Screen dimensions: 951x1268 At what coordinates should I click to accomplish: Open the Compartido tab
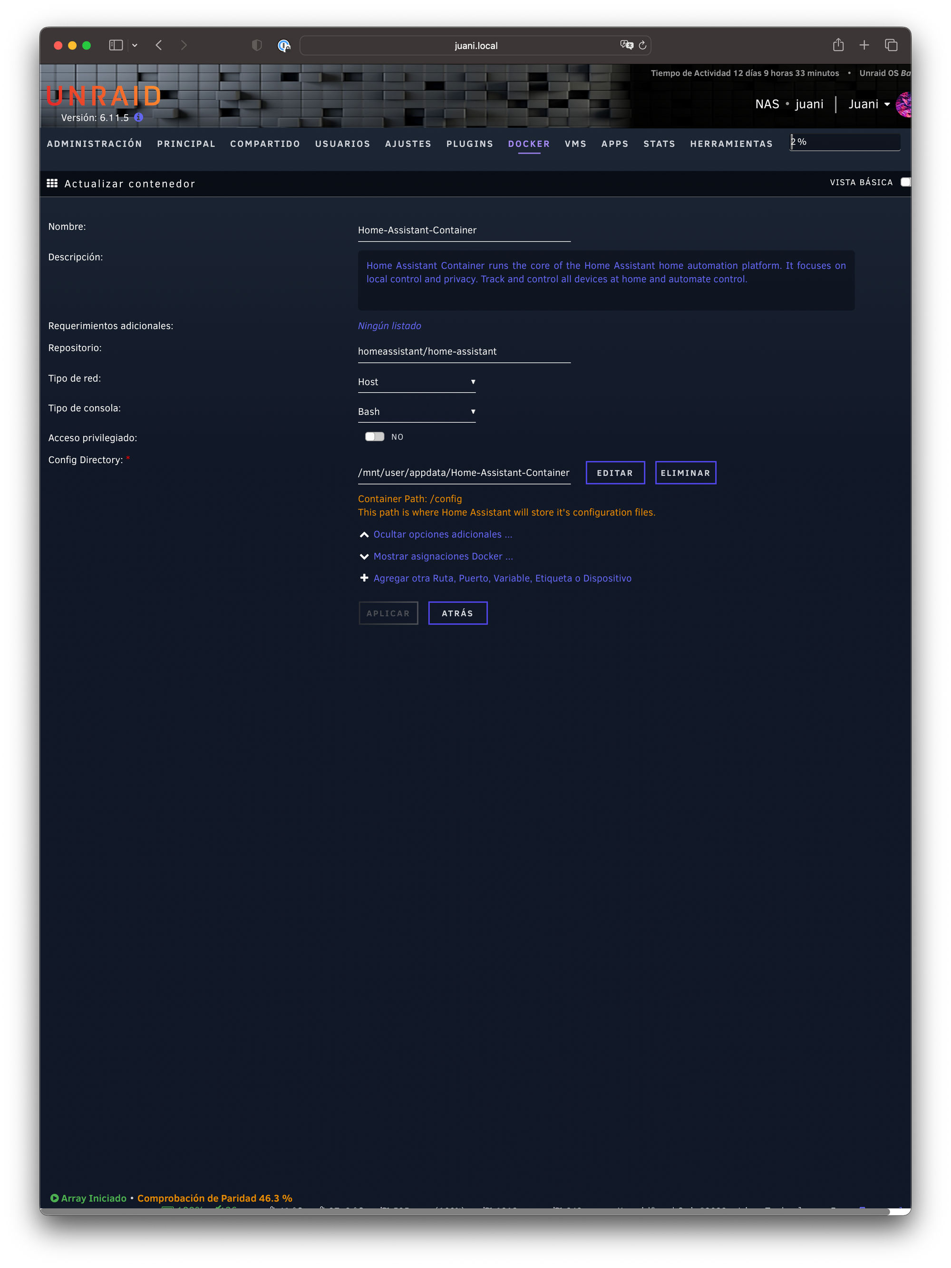point(265,144)
